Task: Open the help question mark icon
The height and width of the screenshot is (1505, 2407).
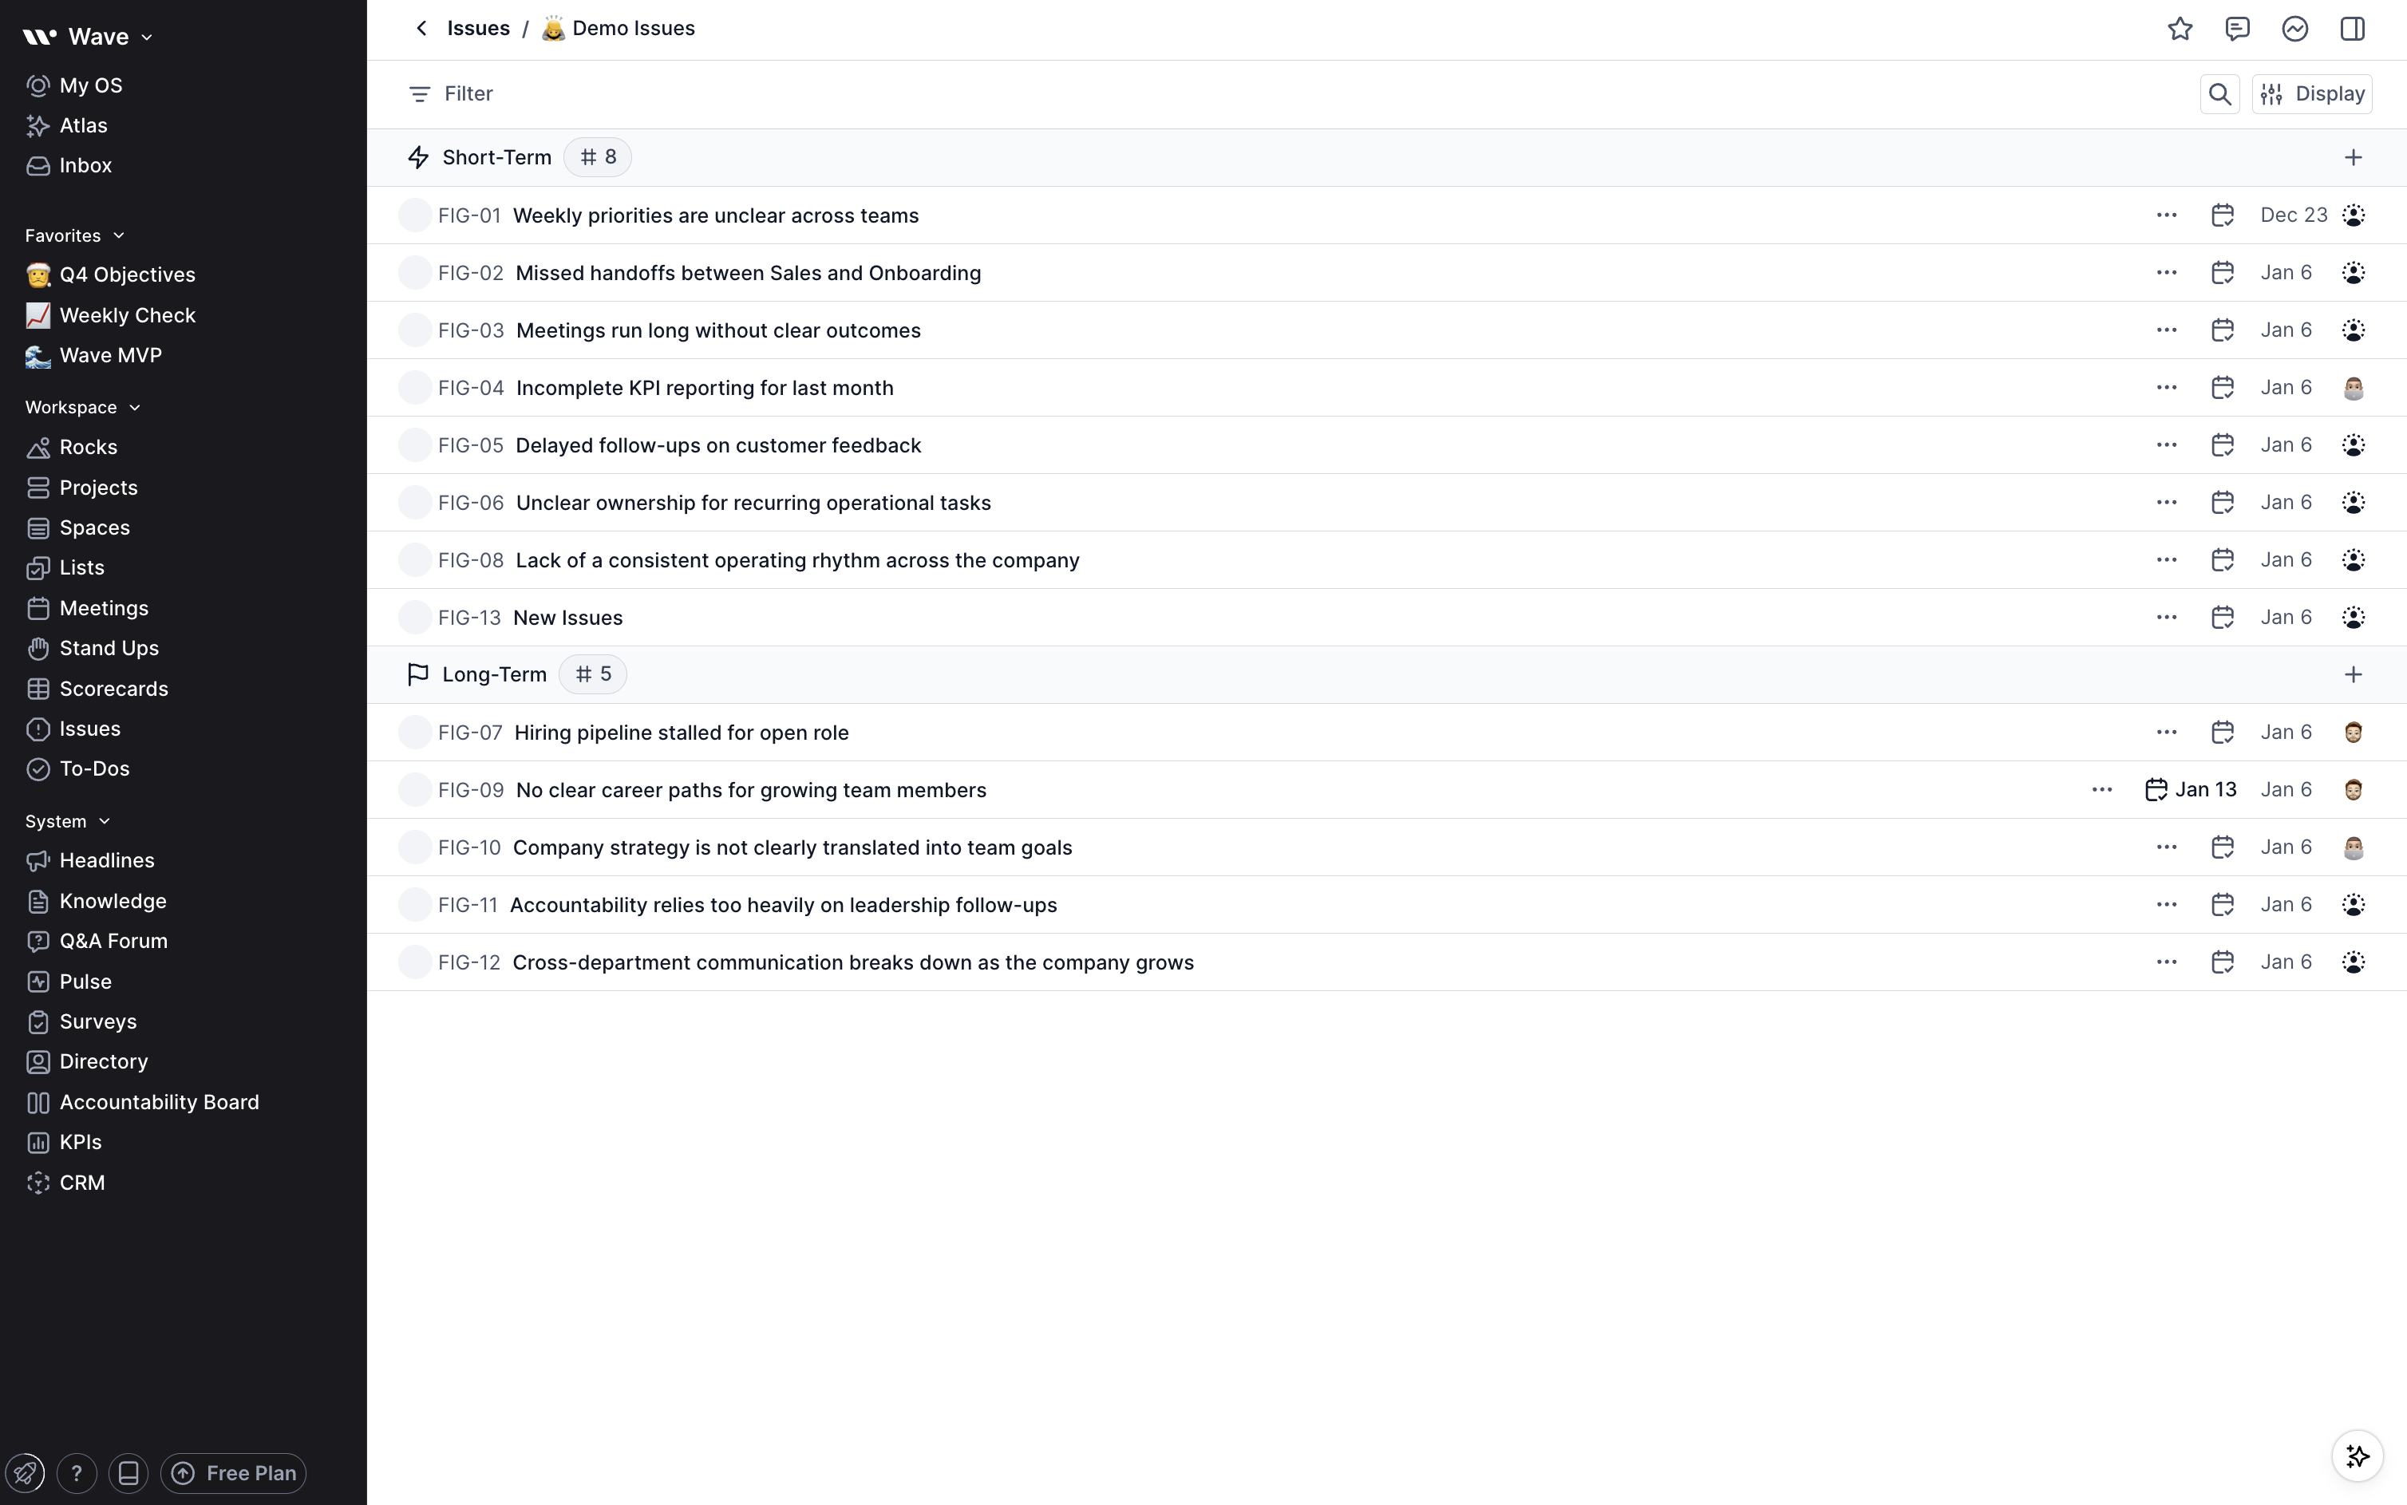Action: (77, 1472)
